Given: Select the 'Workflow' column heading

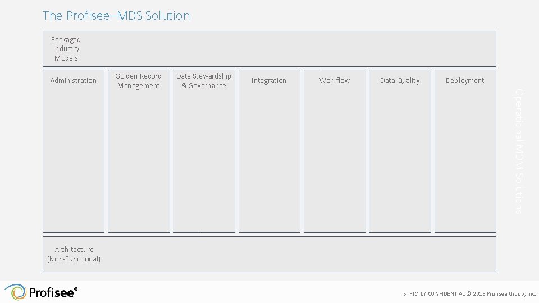Looking at the screenshot, I should point(335,80).
